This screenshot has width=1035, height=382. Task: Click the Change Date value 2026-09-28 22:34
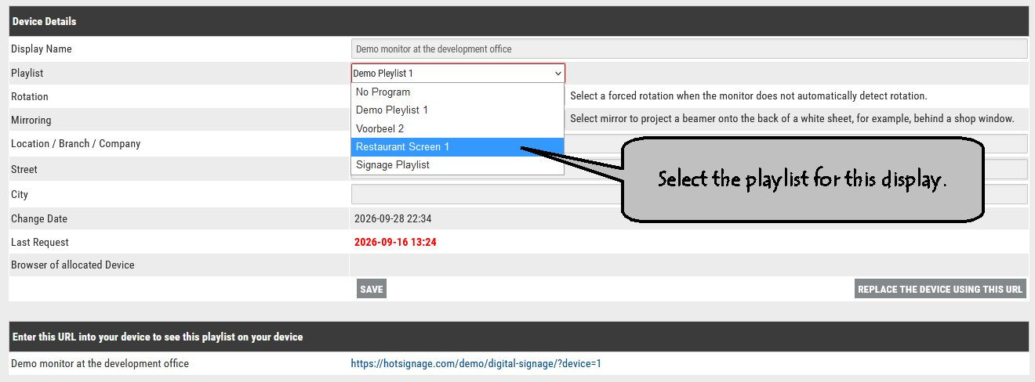(393, 219)
